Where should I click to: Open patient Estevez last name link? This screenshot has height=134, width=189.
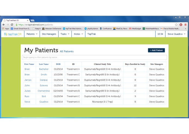coord(44,85)
